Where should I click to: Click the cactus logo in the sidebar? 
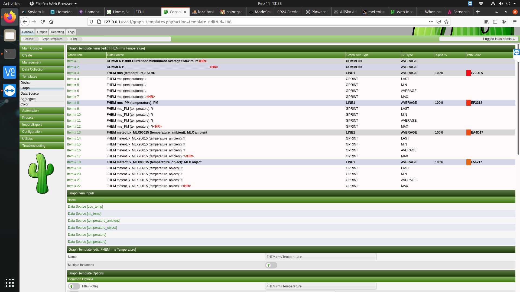pyautogui.click(x=41, y=173)
